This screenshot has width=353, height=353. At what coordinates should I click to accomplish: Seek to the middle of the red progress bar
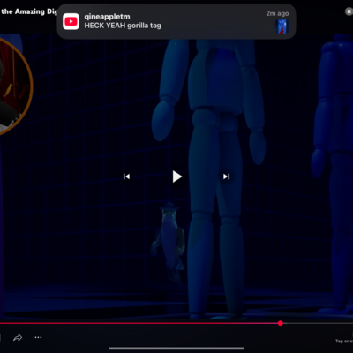(x=140, y=323)
